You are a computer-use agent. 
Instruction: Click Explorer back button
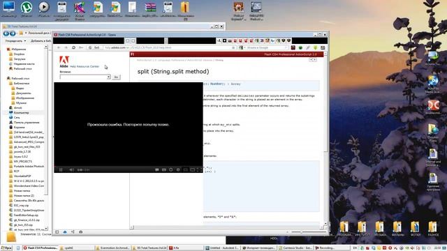pyautogui.click(x=6, y=33)
